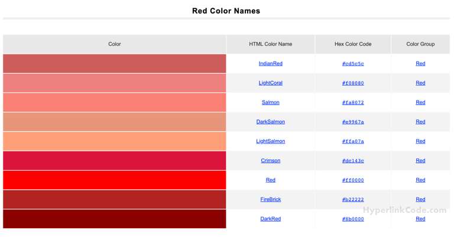Click the Red Color Names page heading
This screenshot has width=454, height=237.
[x=226, y=11]
